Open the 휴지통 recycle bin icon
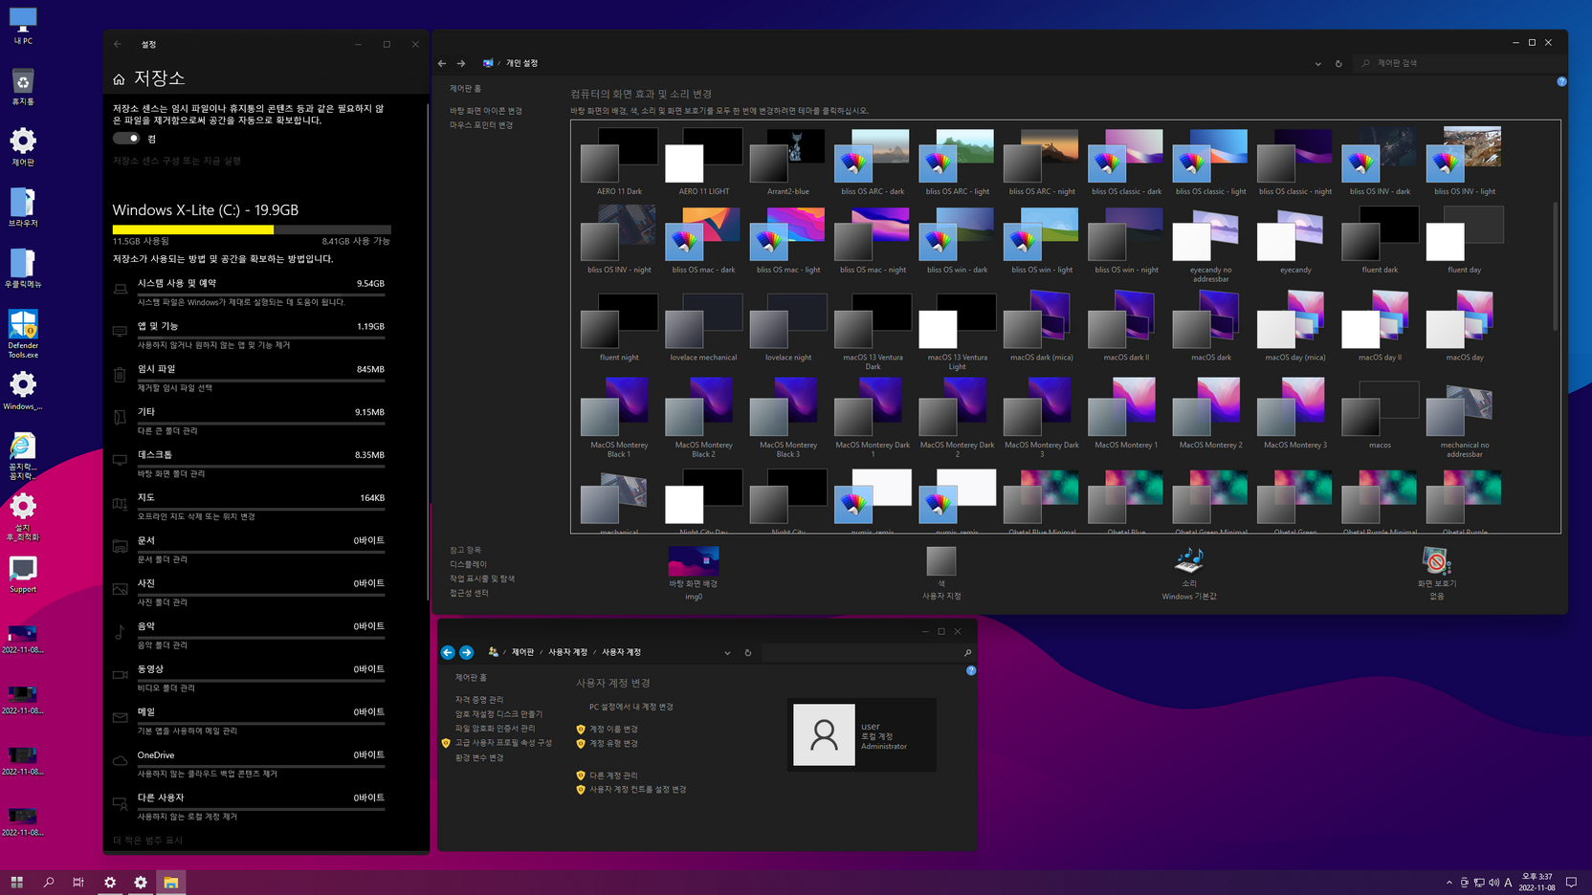The height and width of the screenshot is (895, 1592). [x=23, y=86]
